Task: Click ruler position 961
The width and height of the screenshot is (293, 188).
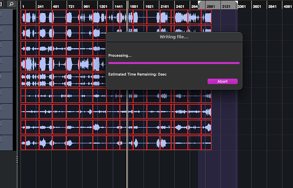Action: coord(87,6)
